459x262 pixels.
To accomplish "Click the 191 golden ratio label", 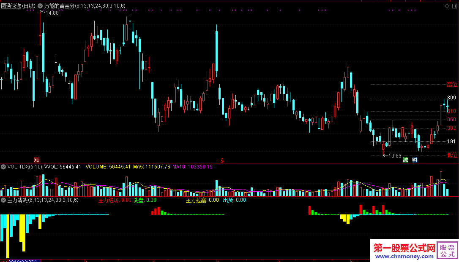I will [452, 141].
